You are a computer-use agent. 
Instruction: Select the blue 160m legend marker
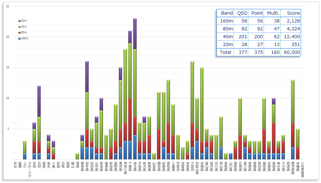pos(19,38)
